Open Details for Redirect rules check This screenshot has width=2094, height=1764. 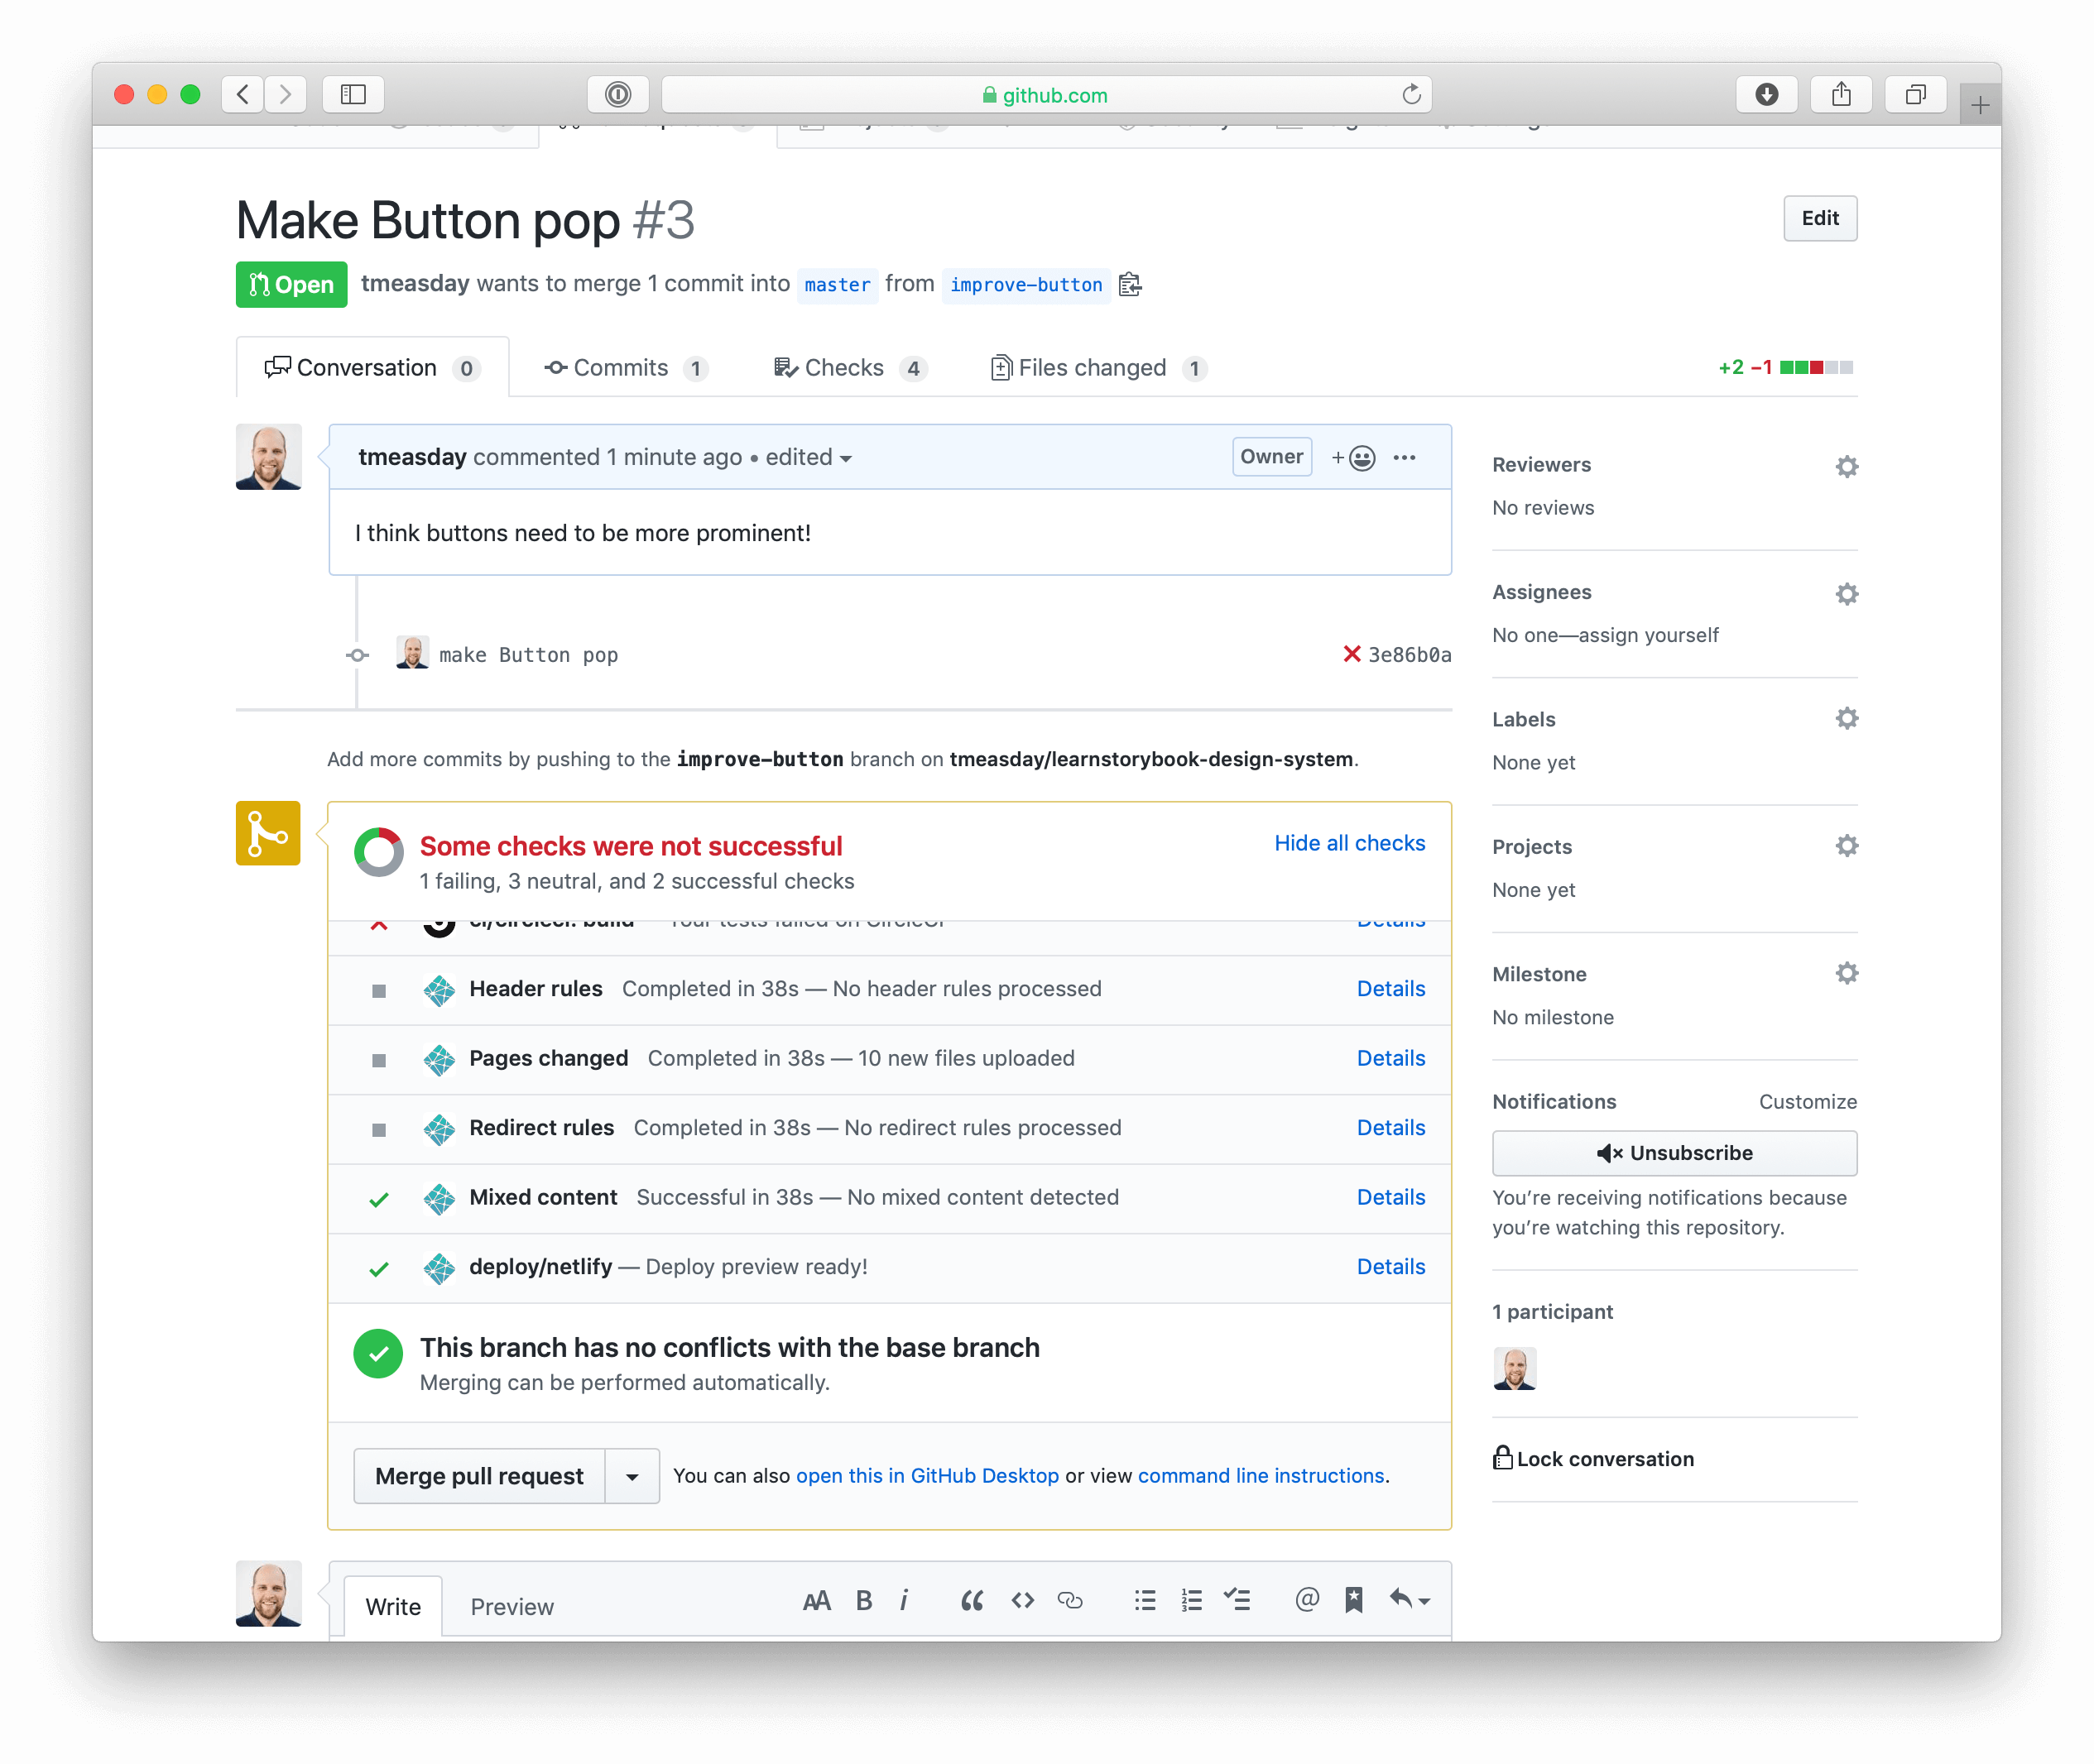click(x=1390, y=1128)
